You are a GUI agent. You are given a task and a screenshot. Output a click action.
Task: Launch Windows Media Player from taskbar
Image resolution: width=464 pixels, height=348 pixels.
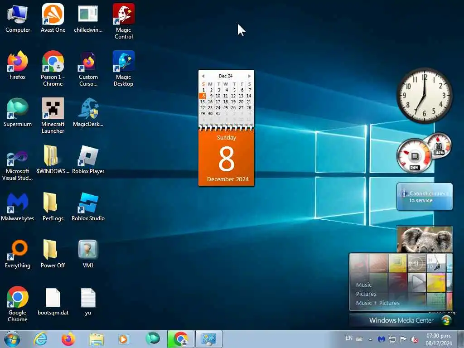pos(124,339)
